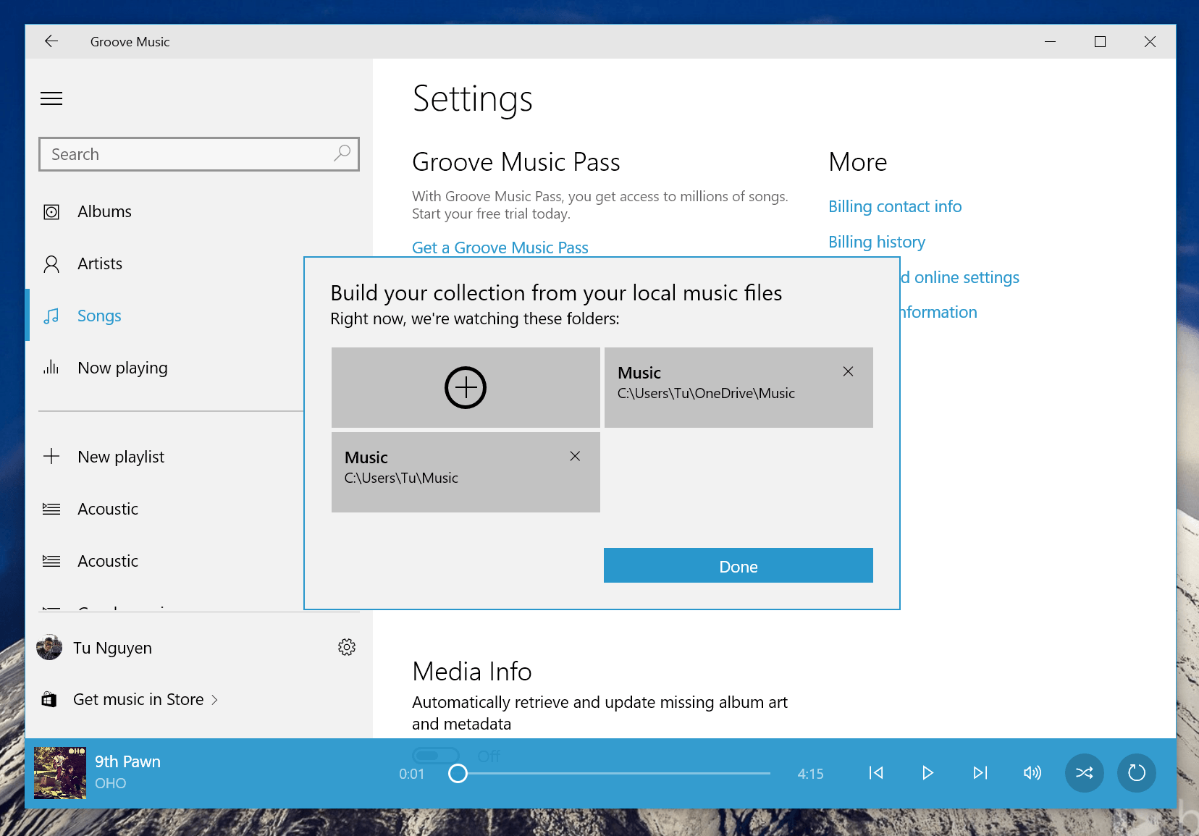This screenshot has height=836, width=1199.
Task: Focus the Search input field
Action: click(x=188, y=154)
